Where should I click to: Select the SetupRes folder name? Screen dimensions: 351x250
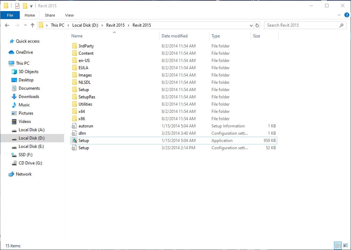(x=87, y=97)
